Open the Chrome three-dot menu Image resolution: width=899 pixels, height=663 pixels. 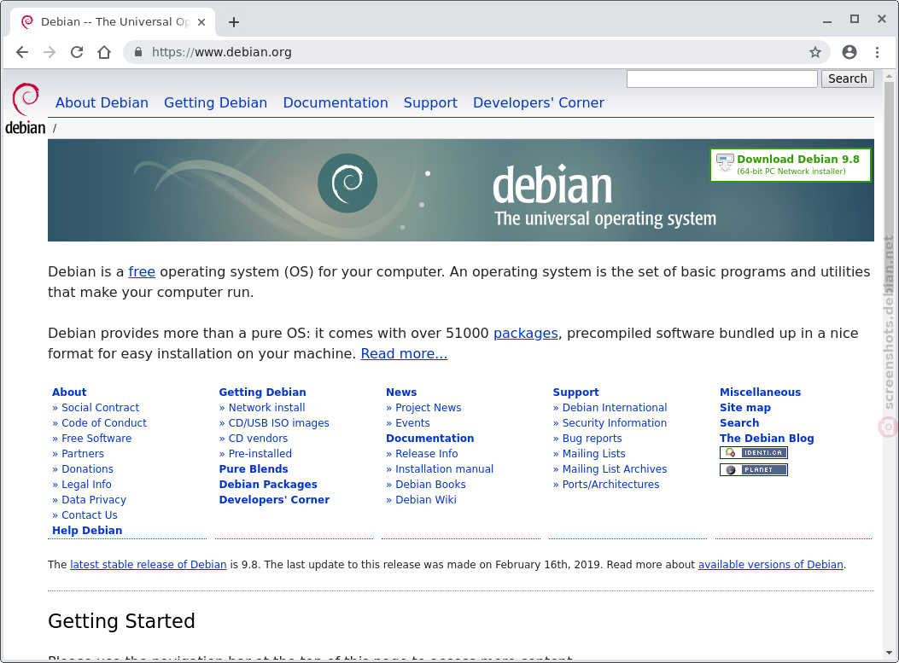click(x=877, y=52)
